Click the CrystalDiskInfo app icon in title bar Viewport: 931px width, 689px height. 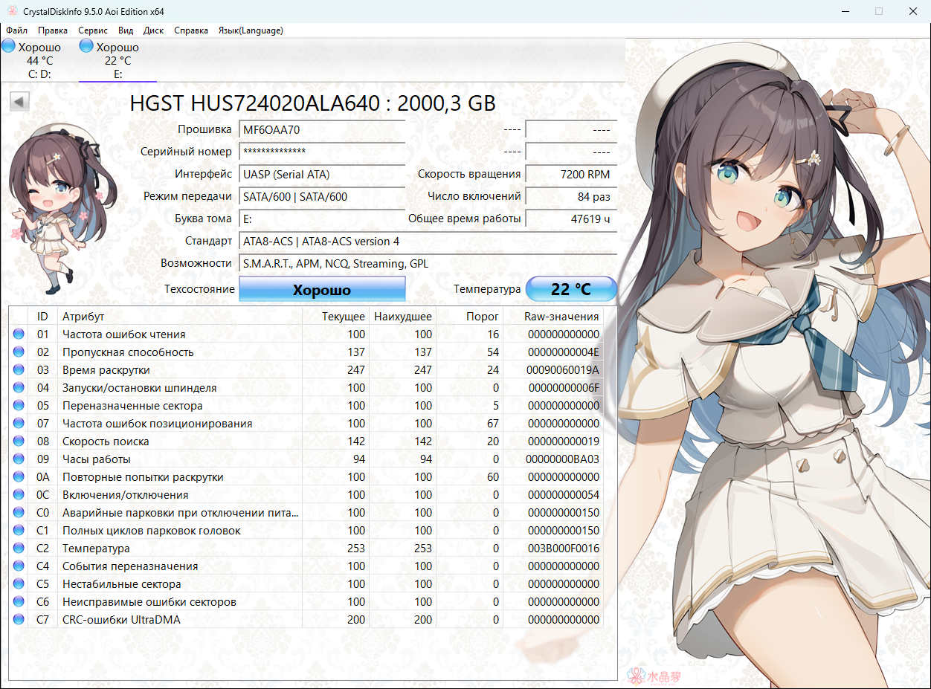(10, 11)
